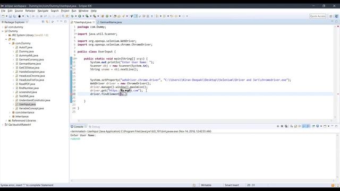Click Clear Console icon

click(x=292, y=126)
